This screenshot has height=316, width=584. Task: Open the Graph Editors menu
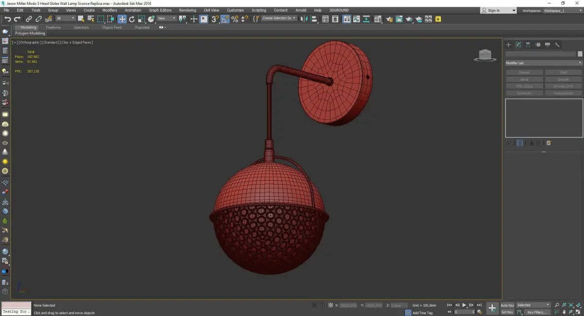160,10
